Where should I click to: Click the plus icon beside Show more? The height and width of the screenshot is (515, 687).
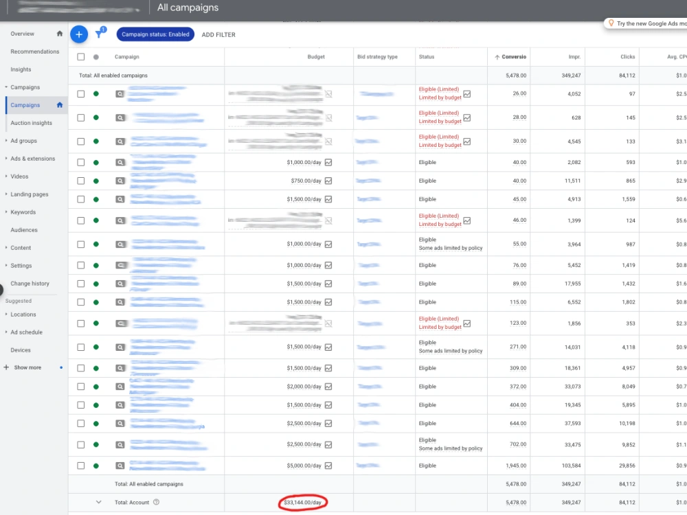[x=6, y=367]
